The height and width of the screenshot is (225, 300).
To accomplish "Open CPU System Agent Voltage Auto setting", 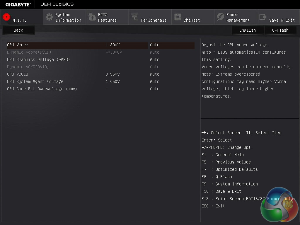I will pyautogui.click(x=155, y=81).
